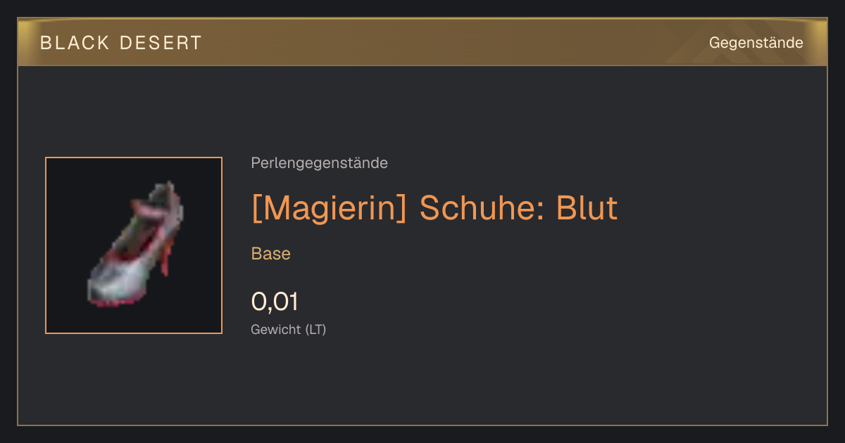The image size is (845, 443).
Task: Open the [Magierin] Schuhe: Blut title
Action: [x=434, y=208]
